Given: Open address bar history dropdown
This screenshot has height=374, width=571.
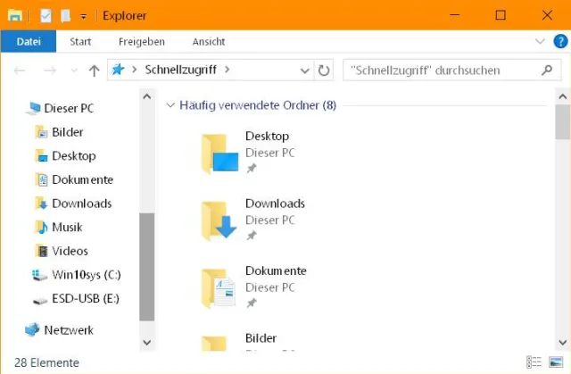Looking at the screenshot, I should (305, 70).
